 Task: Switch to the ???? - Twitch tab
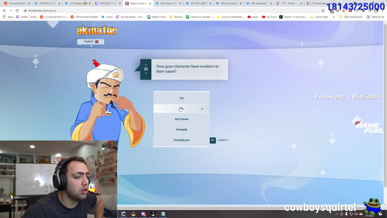[289, 4]
